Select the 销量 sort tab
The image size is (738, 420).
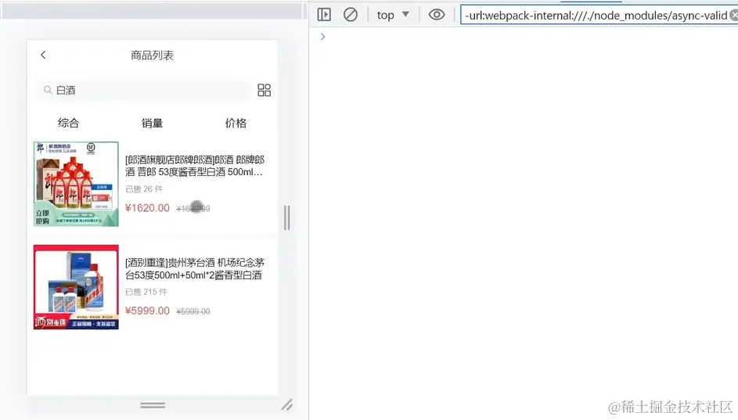tap(152, 124)
